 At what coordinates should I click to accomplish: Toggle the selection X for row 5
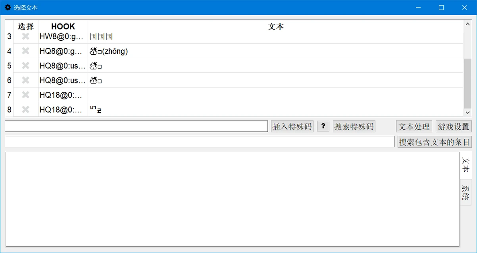[26, 65]
